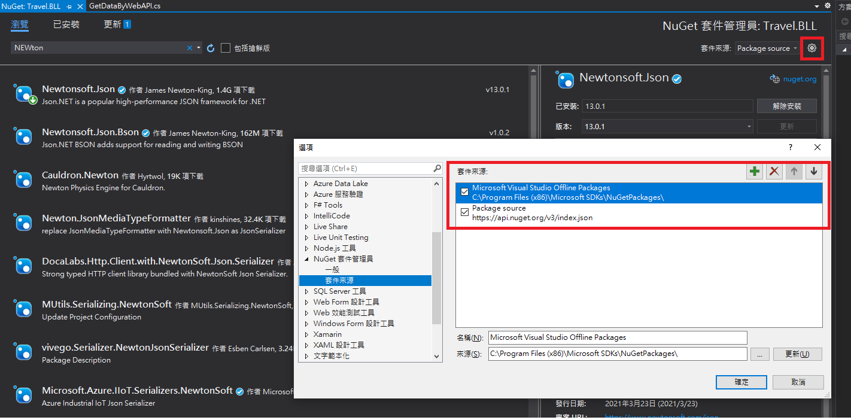The height and width of the screenshot is (420, 851).
Task: Click the MUtils.Serializing.NewtonSoft package icon
Action: pos(23,309)
